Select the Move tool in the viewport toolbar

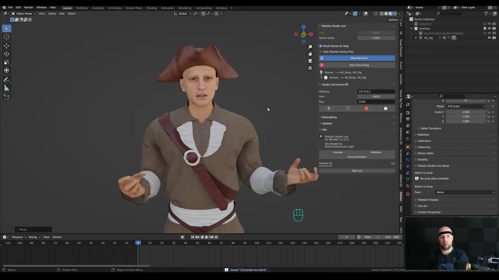pos(6,46)
